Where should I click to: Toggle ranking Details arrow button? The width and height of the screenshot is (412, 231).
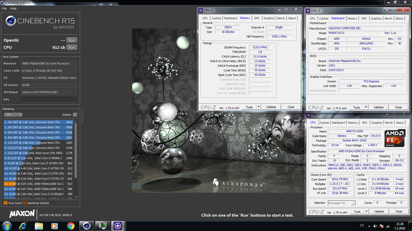click(75, 115)
